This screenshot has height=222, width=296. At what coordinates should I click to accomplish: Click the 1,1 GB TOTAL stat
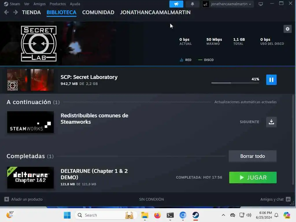(239, 41)
